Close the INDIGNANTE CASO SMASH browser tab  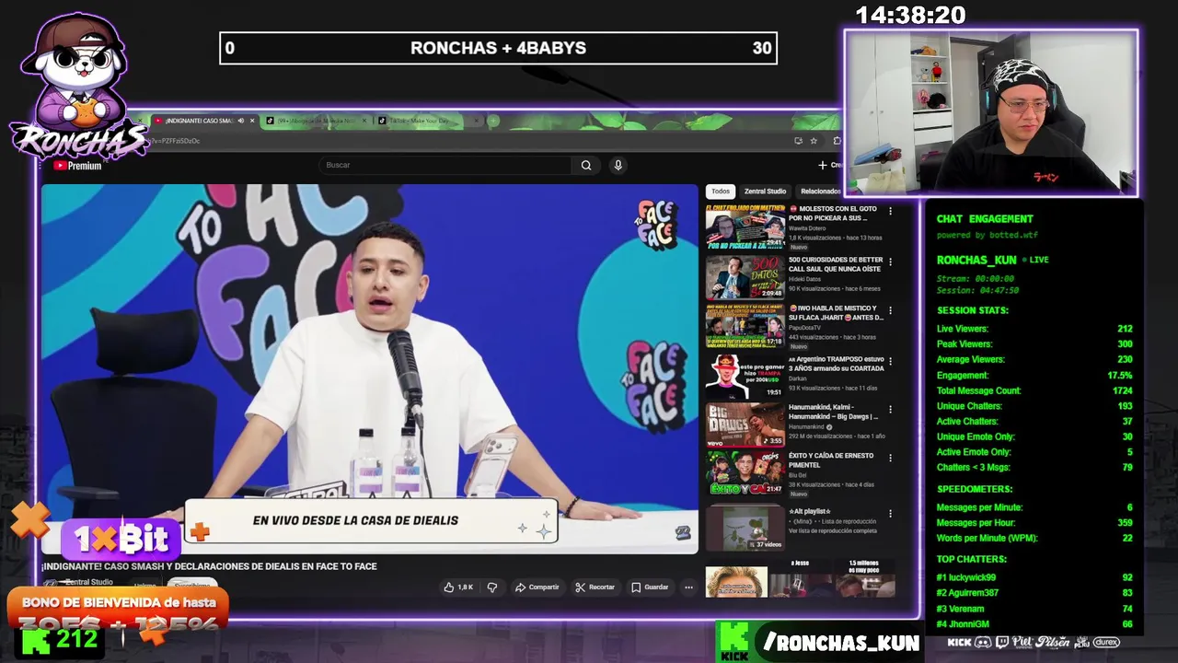252,121
